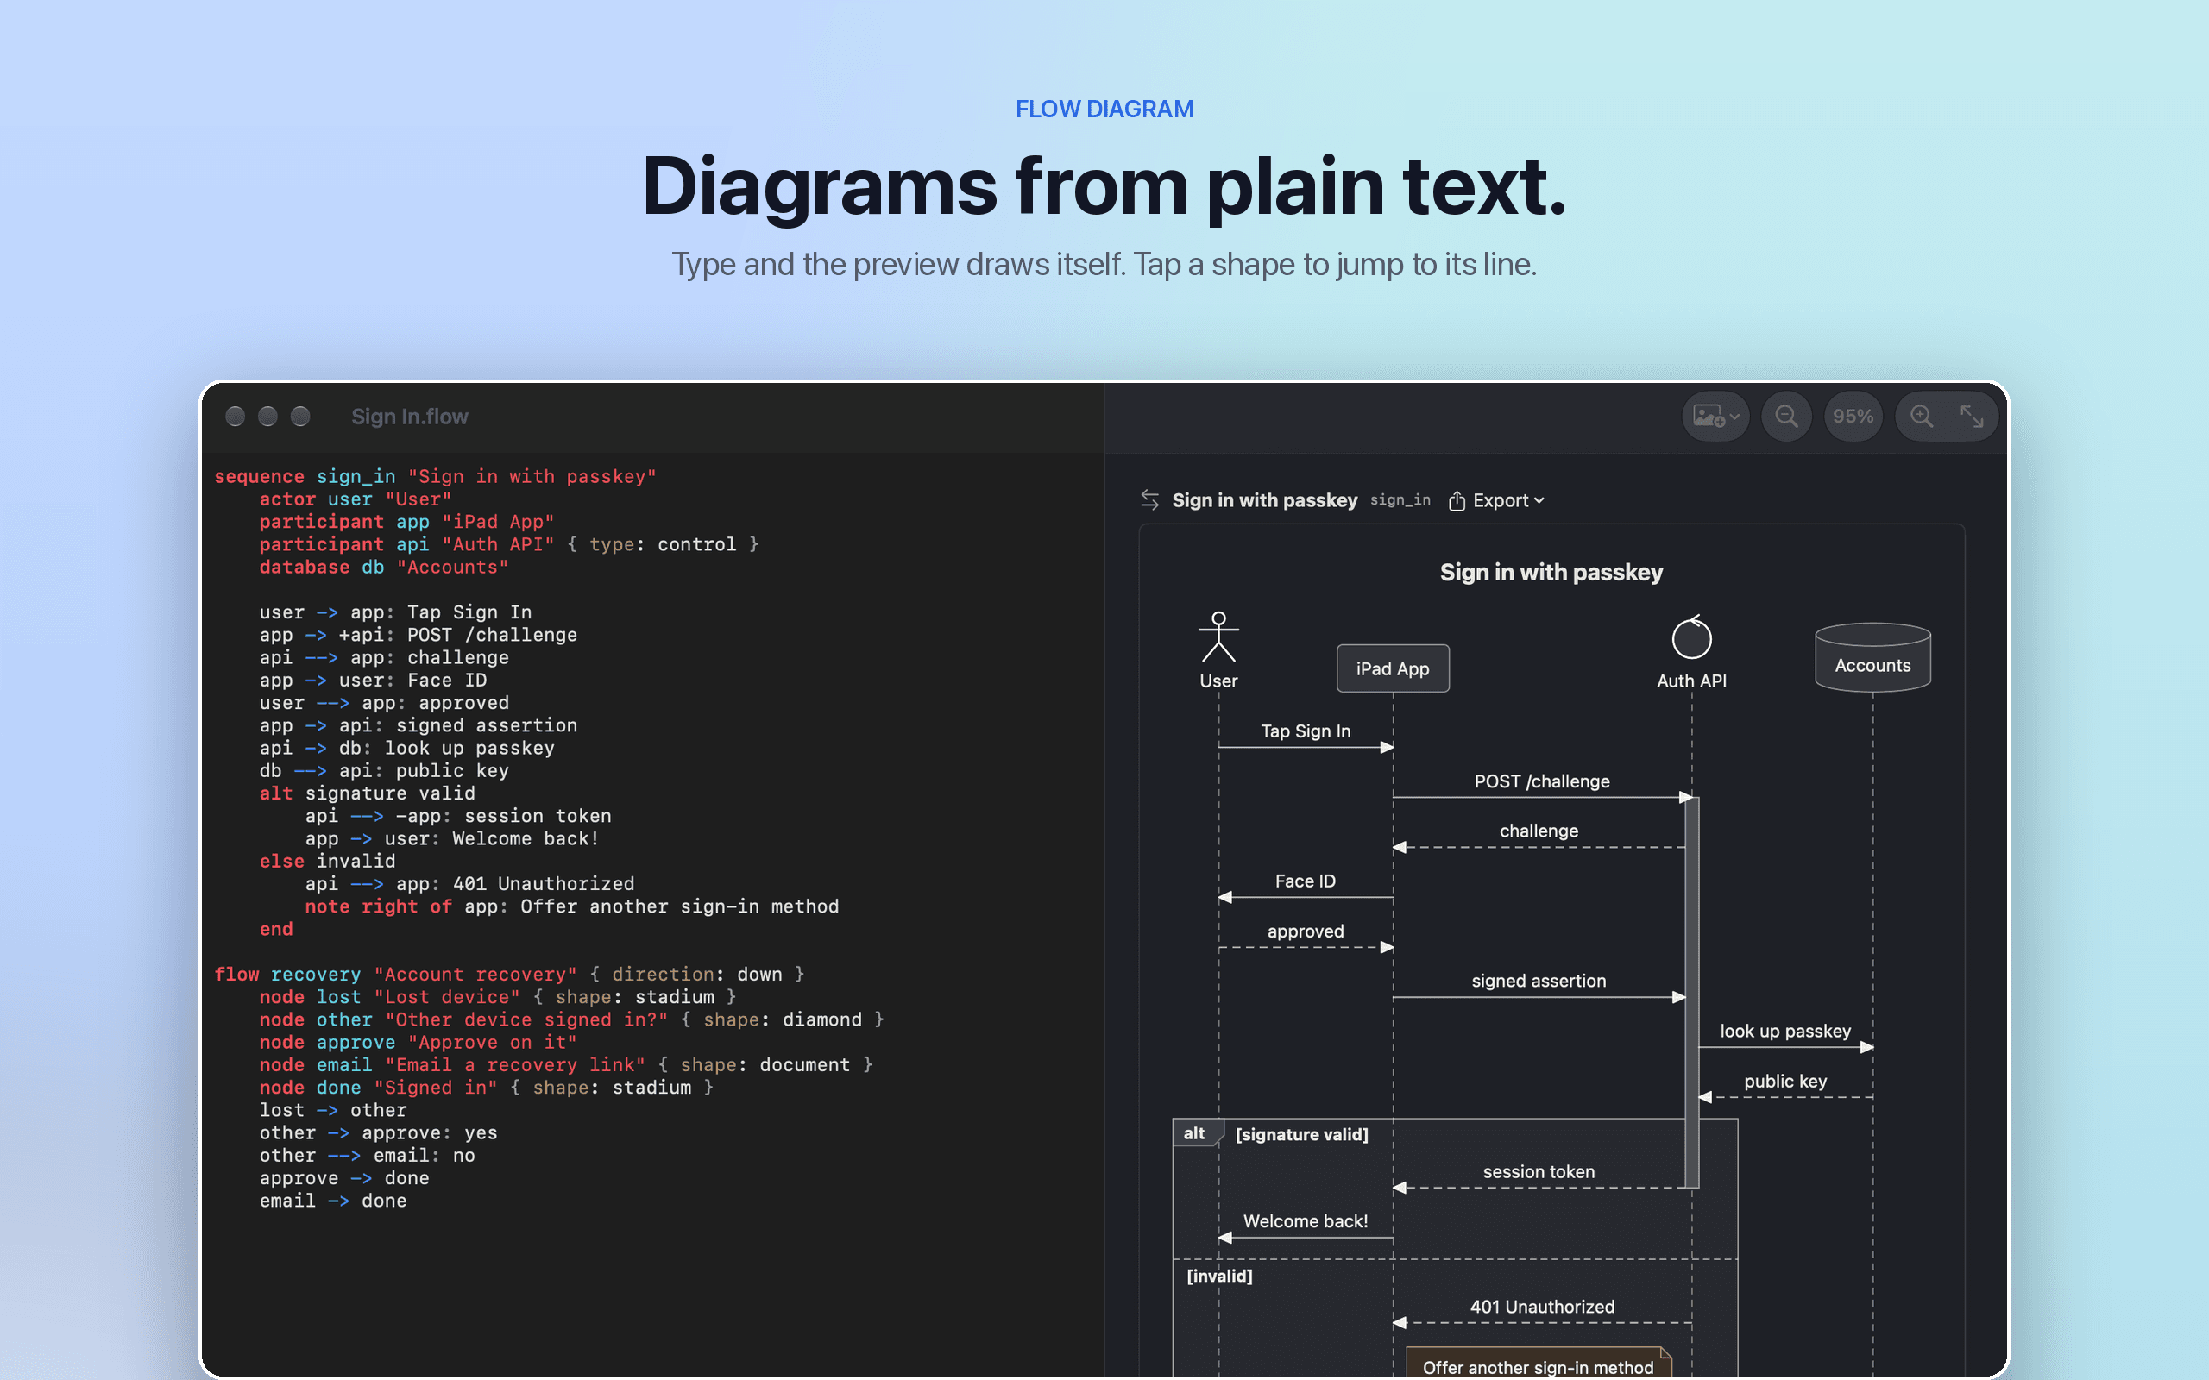This screenshot has width=2209, height=1380.
Task: Click the code line 'actor user "User"'
Action: point(356,499)
